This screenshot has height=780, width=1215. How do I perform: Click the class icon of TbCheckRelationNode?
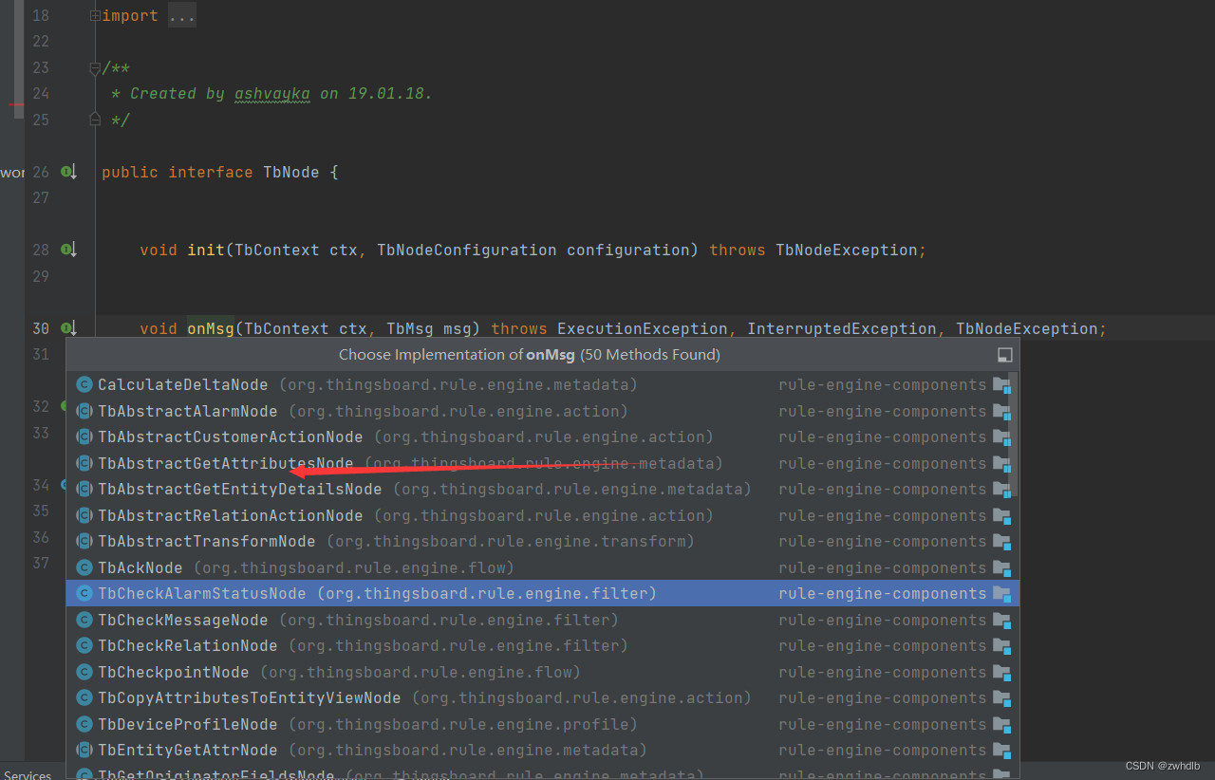pyautogui.click(x=84, y=646)
